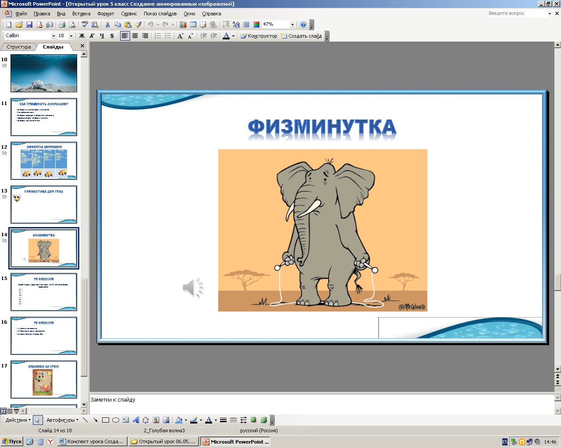The image size is (561, 448).
Task: Paste from clipboard icon
Action: [x=128, y=24]
